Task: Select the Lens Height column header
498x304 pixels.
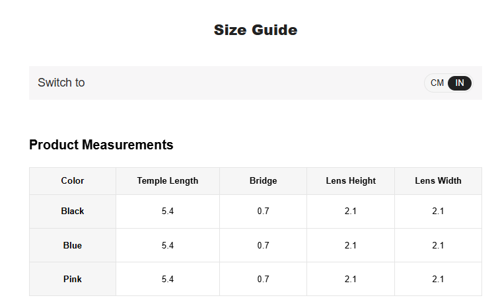Action: coord(351,181)
